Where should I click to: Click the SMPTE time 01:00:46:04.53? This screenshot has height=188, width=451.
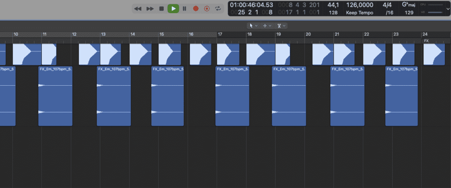pyautogui.click(x=251, y=5)
